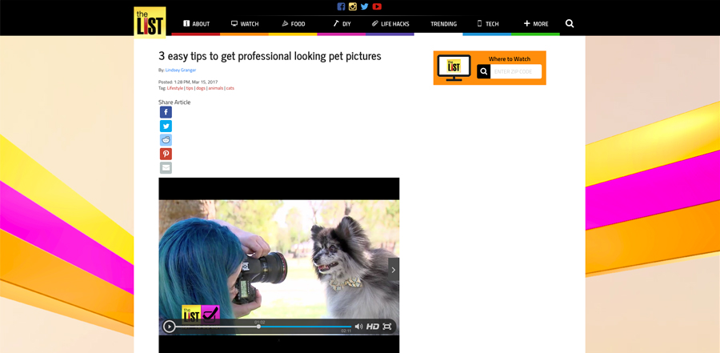Click the Where to Watch heading

tap(510, 59)
